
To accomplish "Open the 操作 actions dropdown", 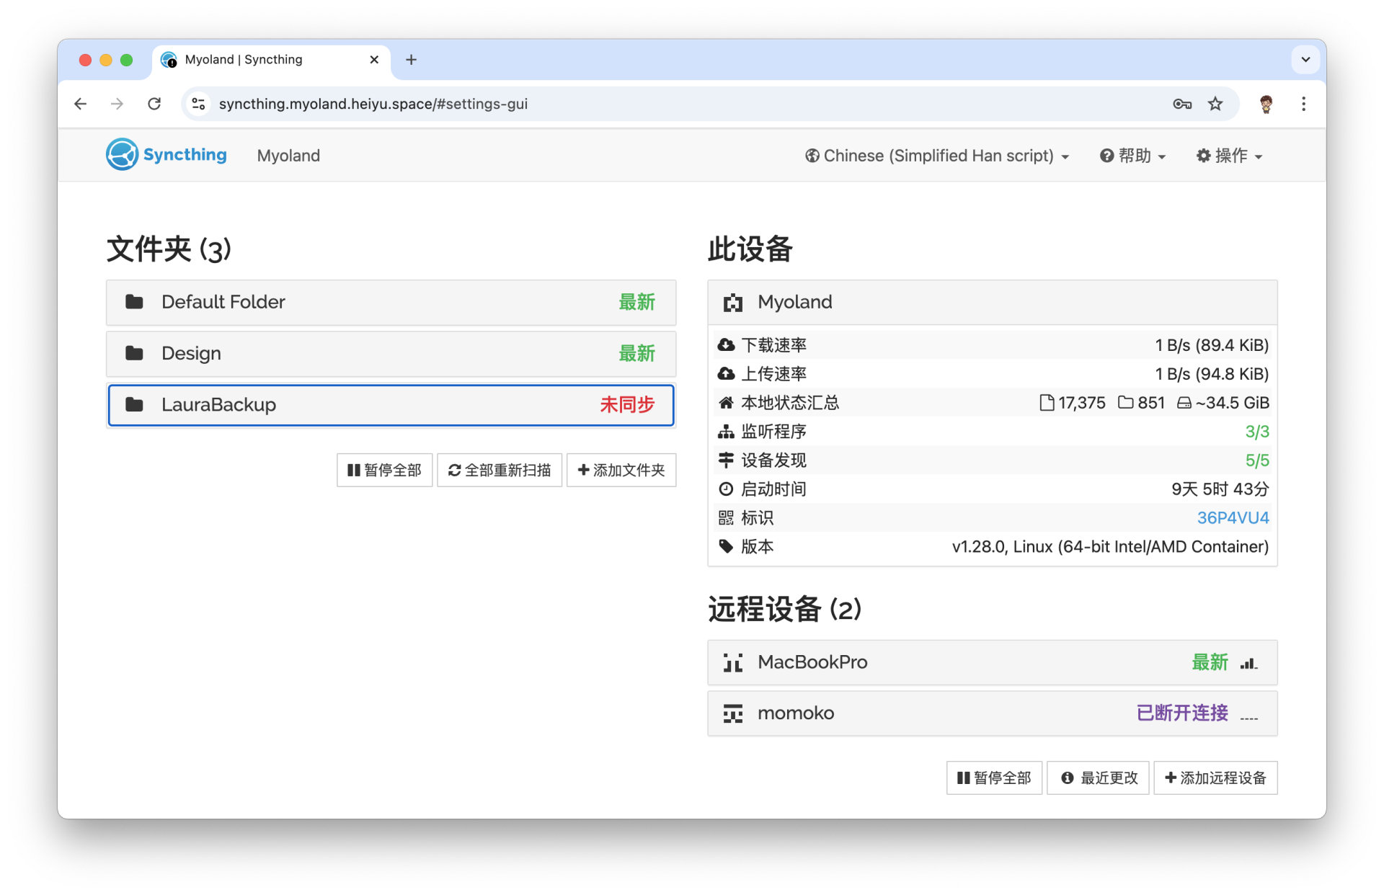I will 1229,156.
